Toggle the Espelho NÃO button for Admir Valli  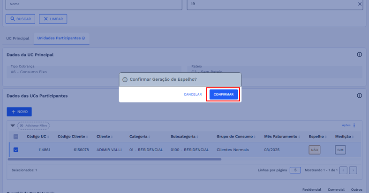pos(314,150)
